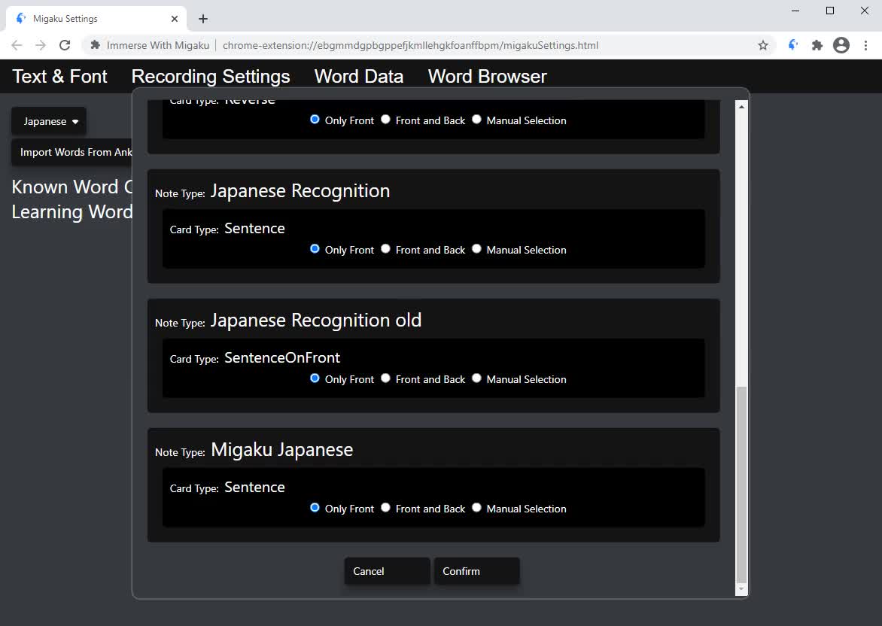Choose Front and Back for SentenceOnFront card
Screen dimensions: 882x626
[x=385, y=378]
